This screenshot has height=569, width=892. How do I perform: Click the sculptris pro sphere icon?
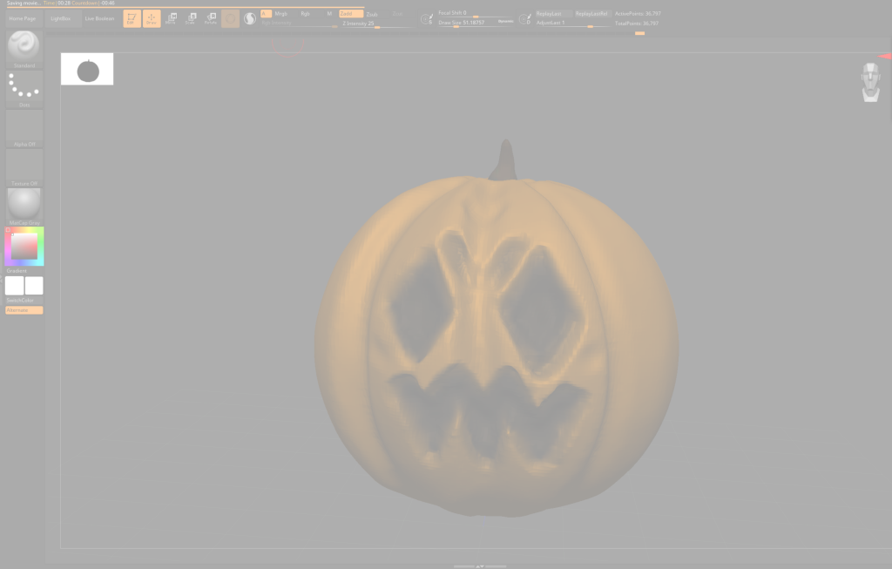click(250, 18)
